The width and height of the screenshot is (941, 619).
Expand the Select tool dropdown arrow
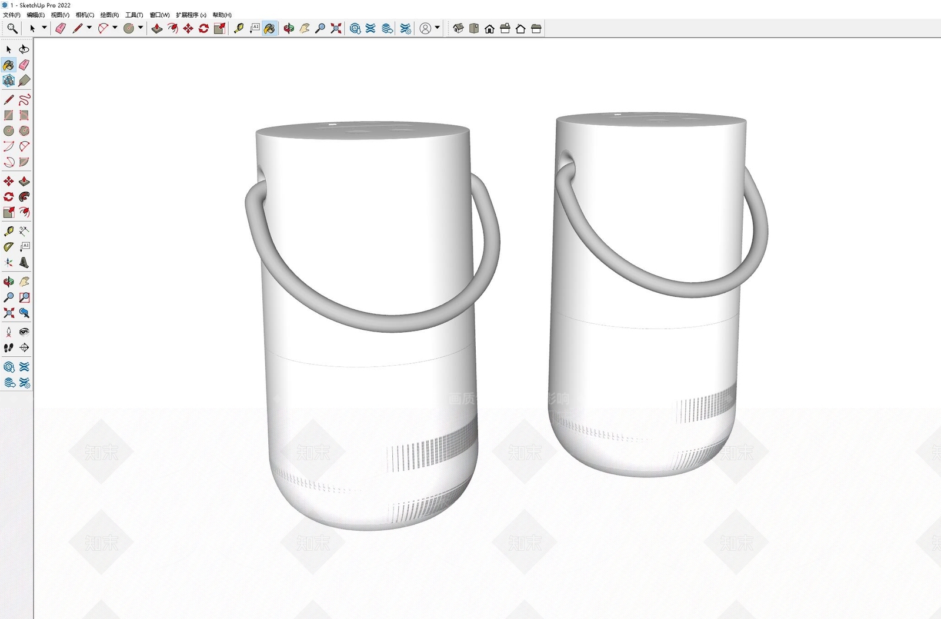point(44,28)
